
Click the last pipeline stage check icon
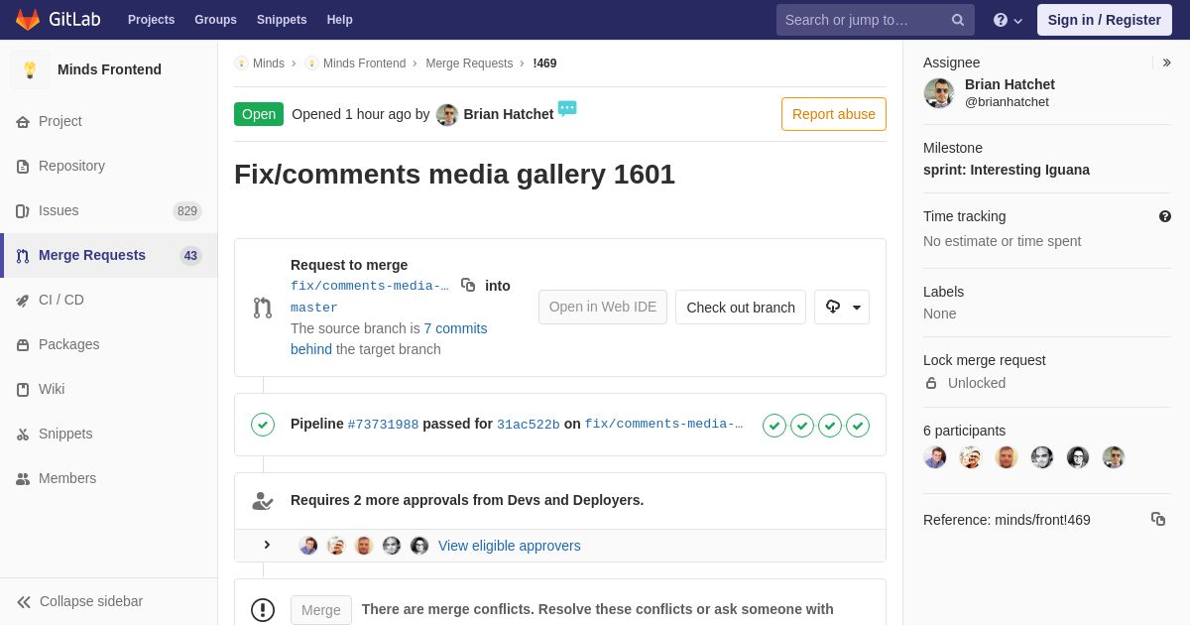(x=858, y=426)
